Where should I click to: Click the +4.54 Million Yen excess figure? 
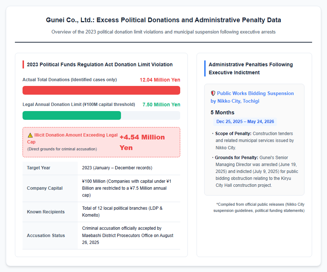[142, 142]
